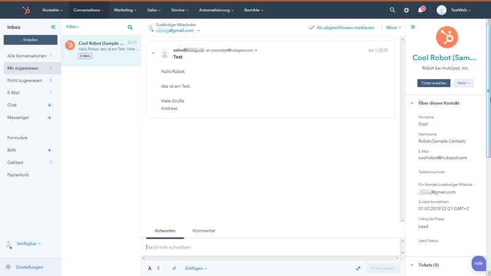Click the Ticket erstellen button

(x=434, y=83)
